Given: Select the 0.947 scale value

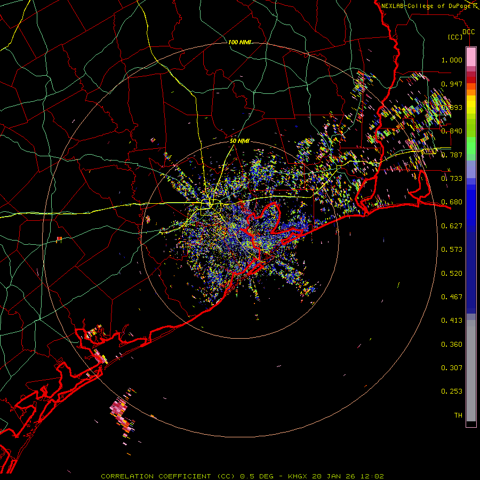Looking at the screenshot, I should point(452,84).
